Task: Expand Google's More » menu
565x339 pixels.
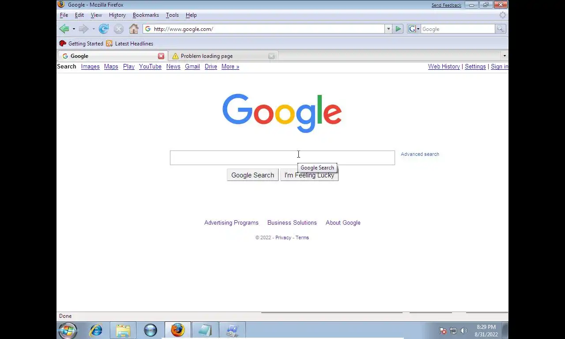Action: [x=230, y=67]
